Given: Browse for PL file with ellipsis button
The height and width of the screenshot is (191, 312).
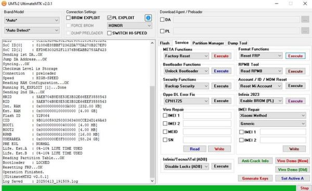Looking at the screenshot, I should 305,31.
